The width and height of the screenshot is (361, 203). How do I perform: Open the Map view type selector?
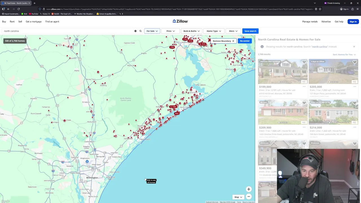(238, 197)
